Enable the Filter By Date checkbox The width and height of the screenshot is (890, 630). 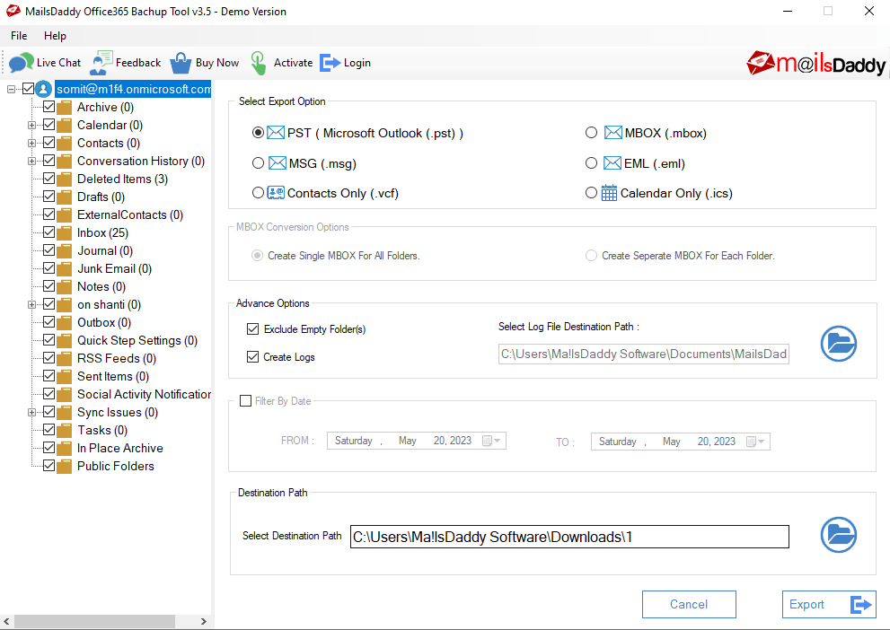(x=246, y=401)
